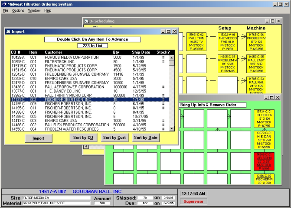Click the Sort by Date button
The image size is (291, 208).
[146, 138]
